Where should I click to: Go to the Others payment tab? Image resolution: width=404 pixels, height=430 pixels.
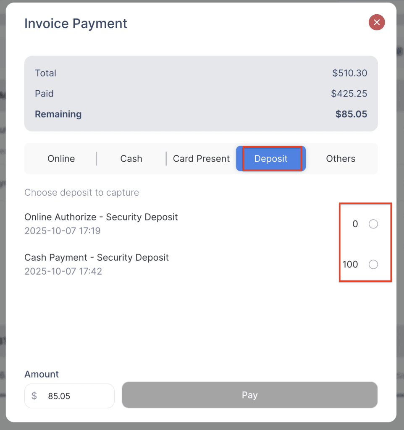coord(341,159)
